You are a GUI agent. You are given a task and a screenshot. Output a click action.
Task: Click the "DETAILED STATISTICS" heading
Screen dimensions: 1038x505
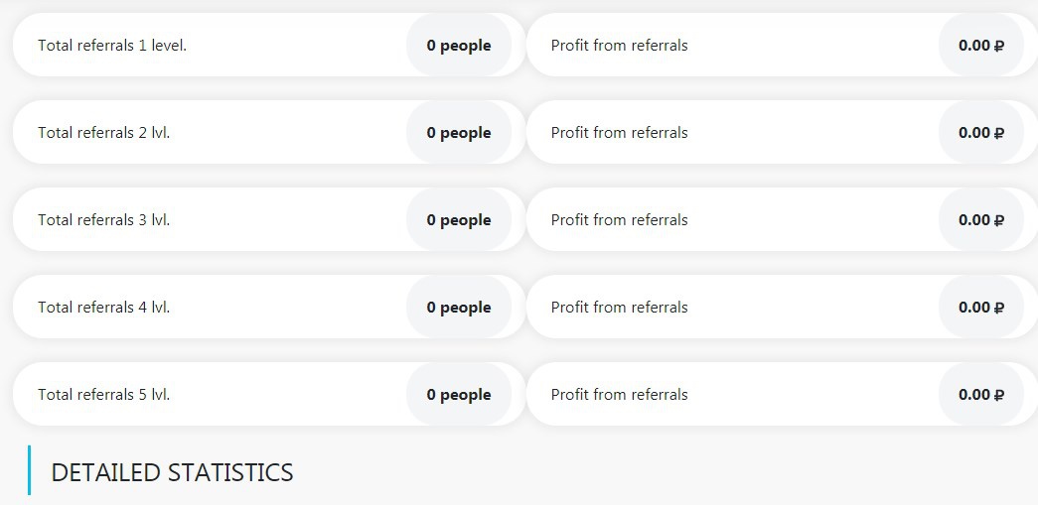(x=172, y=473)
